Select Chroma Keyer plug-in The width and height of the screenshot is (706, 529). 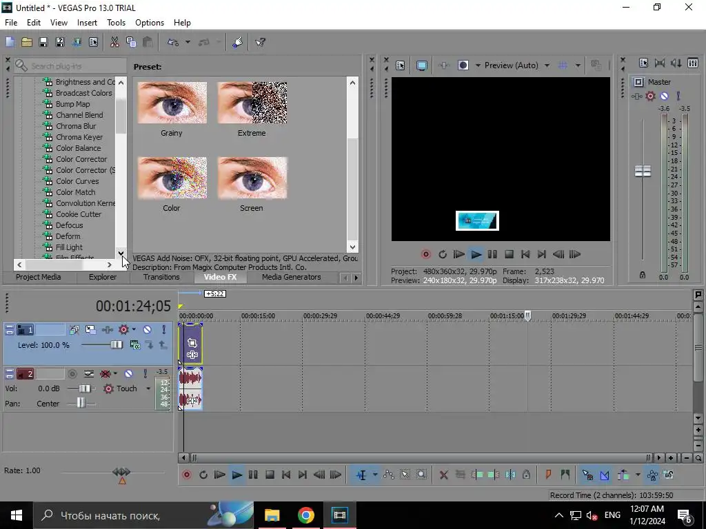click(79, 137)
